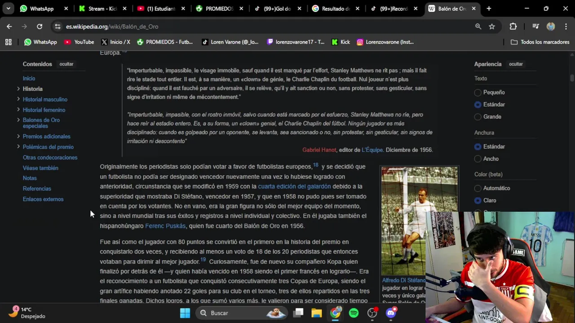
Task: Hide the Contenidos sidebar with ocultar
Action: click(66, 64)
